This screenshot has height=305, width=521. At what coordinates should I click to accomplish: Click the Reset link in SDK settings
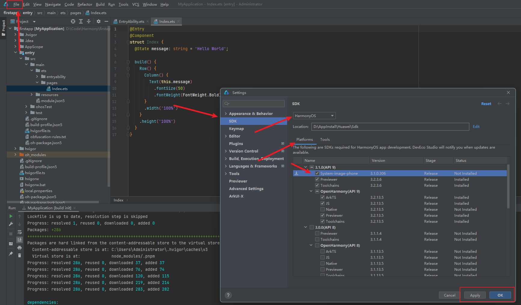[486, 104]
